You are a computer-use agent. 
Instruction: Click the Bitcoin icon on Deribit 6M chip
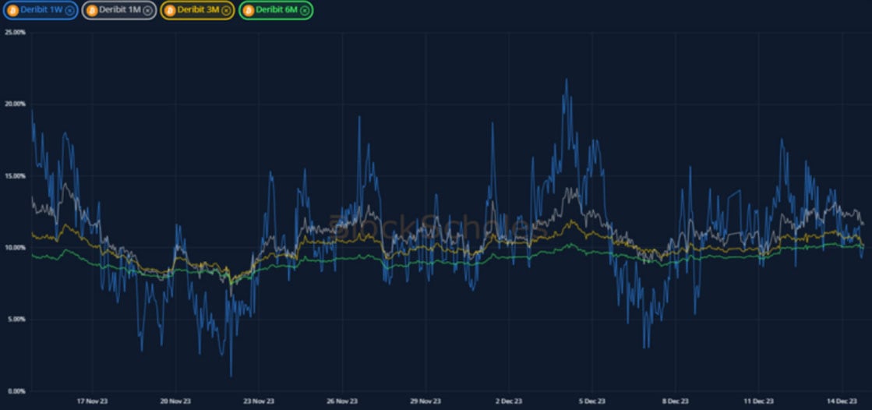[x=249, y=10]
